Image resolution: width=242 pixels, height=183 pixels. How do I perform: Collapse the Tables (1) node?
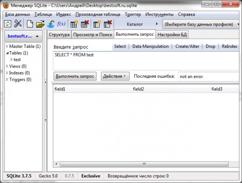[x=7, y=53]
